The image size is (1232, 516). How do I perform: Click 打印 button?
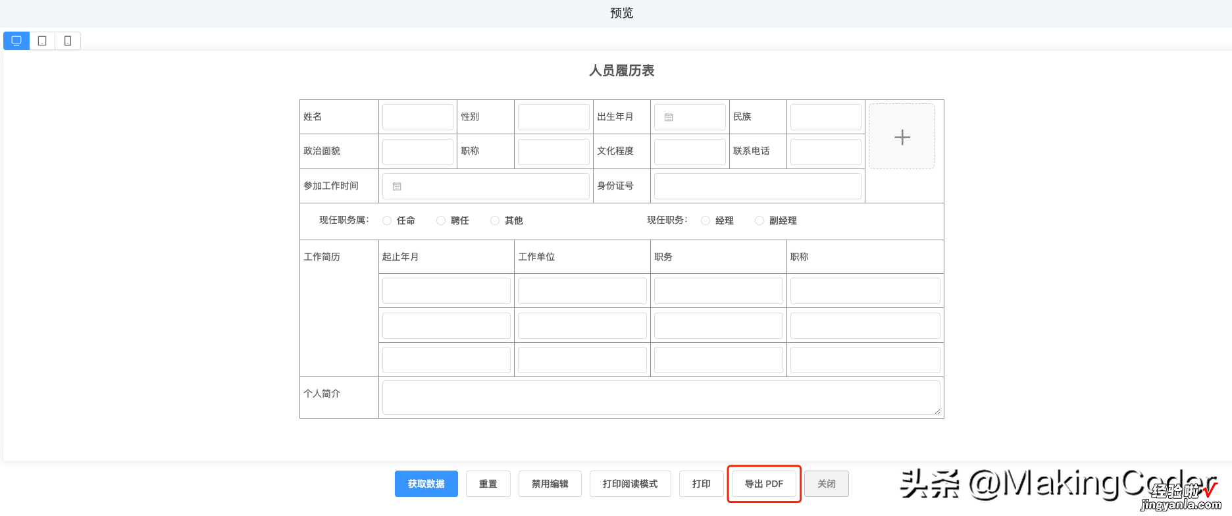tap(702, 484)
